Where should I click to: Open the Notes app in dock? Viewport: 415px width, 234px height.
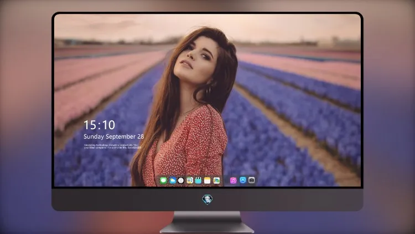(207, 181)
